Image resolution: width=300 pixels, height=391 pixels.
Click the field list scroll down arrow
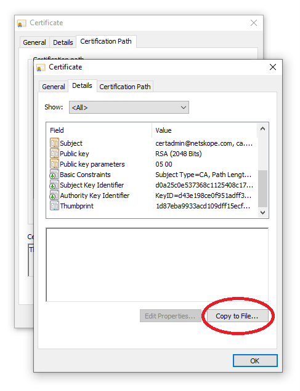pos(263,213)
